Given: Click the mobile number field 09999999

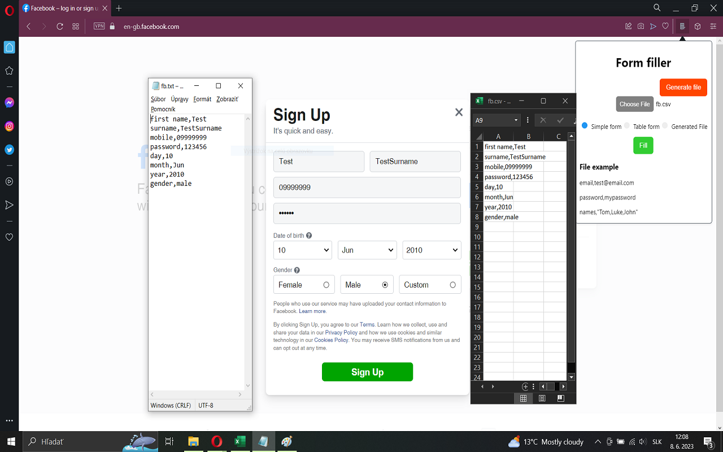Looking at the screenshot, I should tap(367, 188).
